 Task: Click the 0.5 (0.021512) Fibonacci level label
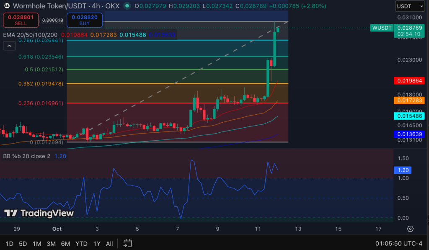[x=44, y=70]
